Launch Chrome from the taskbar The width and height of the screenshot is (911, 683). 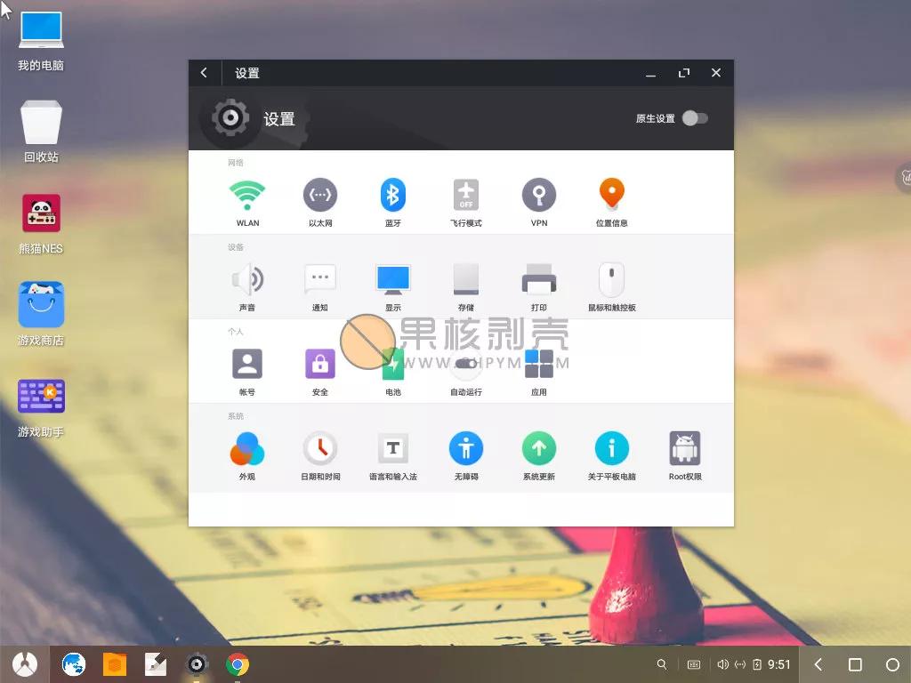(x=237, y=664)
